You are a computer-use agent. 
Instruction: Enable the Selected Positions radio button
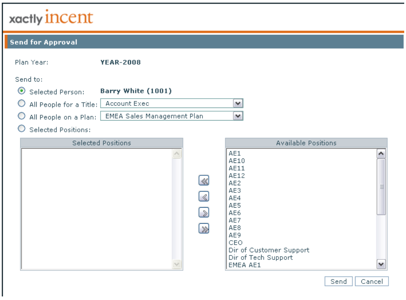(x=21, y=129)
